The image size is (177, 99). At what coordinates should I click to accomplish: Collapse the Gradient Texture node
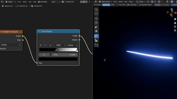(x=1, y=32)
